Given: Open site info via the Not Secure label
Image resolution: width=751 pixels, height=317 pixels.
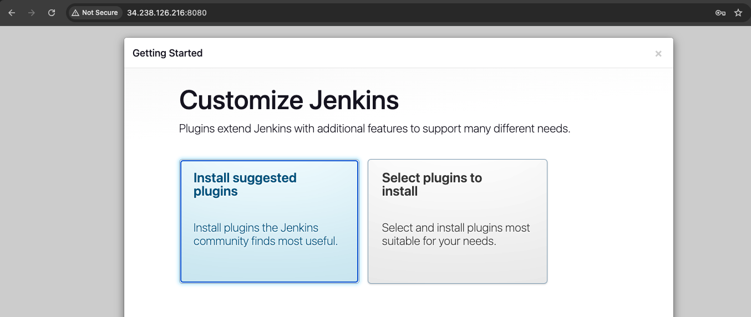Looking at the screenshot, I should tap(100, 13).
